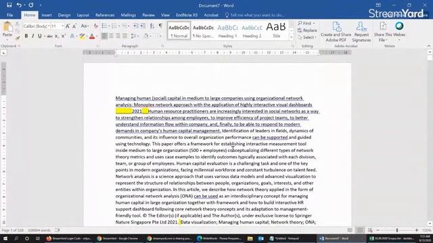
Task: Click the Share This File icon
Action: [383, 26]
